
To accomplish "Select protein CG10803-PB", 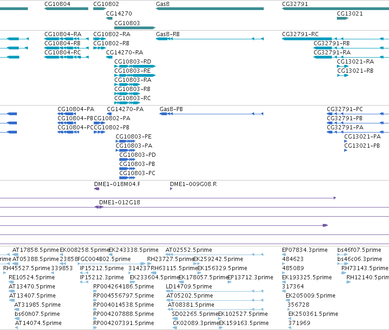I will click(127, 169).
